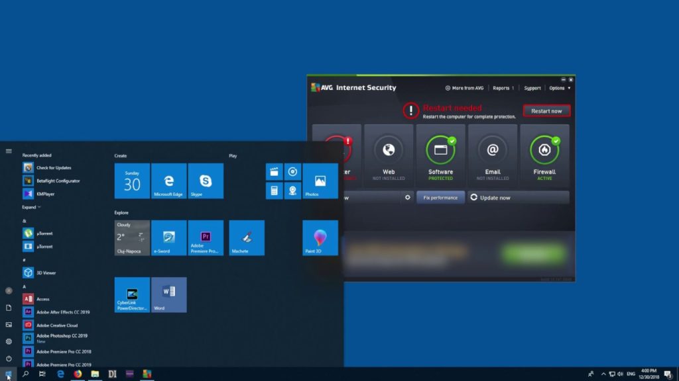Screen dimensions: 679x381
Task: Open the Paint 3D tile
Action: [x=320, y=237]
